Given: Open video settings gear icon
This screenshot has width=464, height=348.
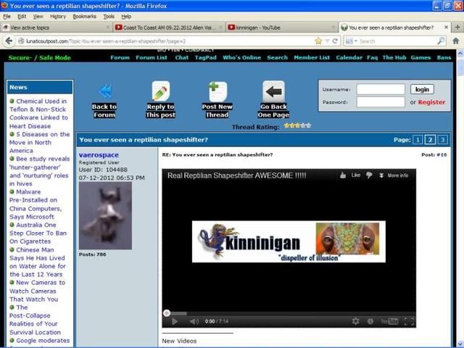Looking at the screenshot, I should coord(356,321).
